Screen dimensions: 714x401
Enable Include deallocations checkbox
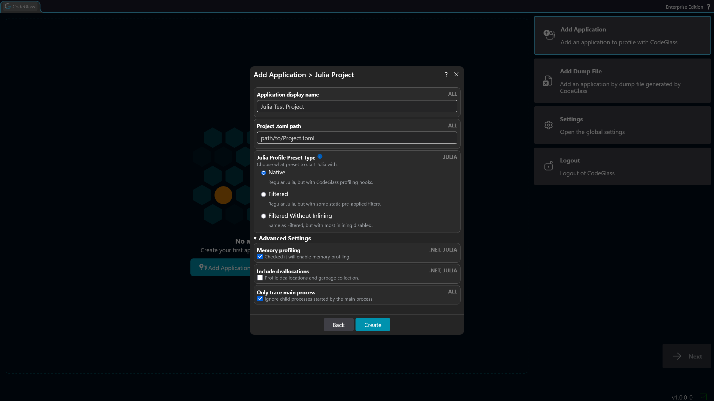coord(260,278)
